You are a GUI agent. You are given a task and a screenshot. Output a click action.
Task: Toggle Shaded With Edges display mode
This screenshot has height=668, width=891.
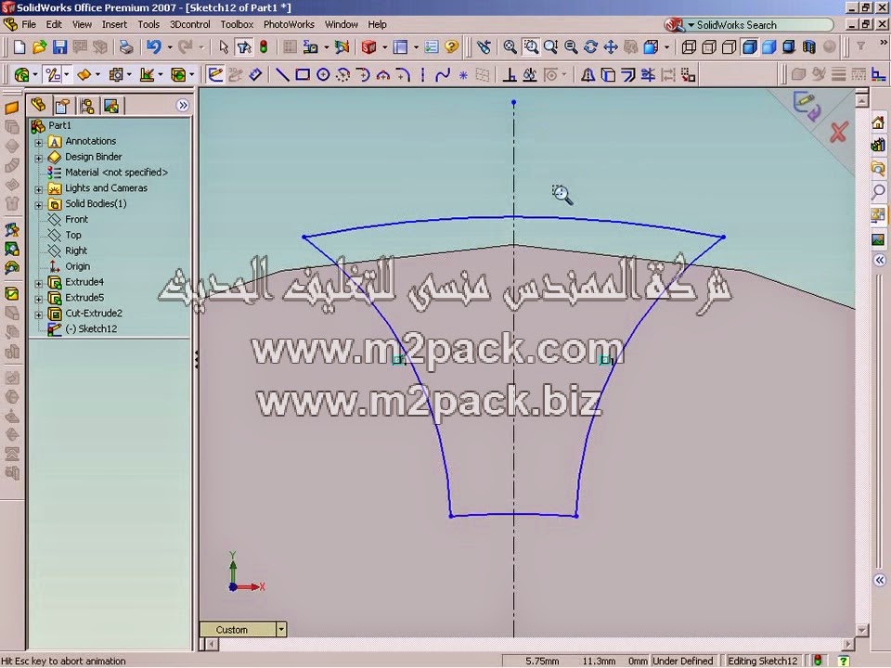click(750, 47)
